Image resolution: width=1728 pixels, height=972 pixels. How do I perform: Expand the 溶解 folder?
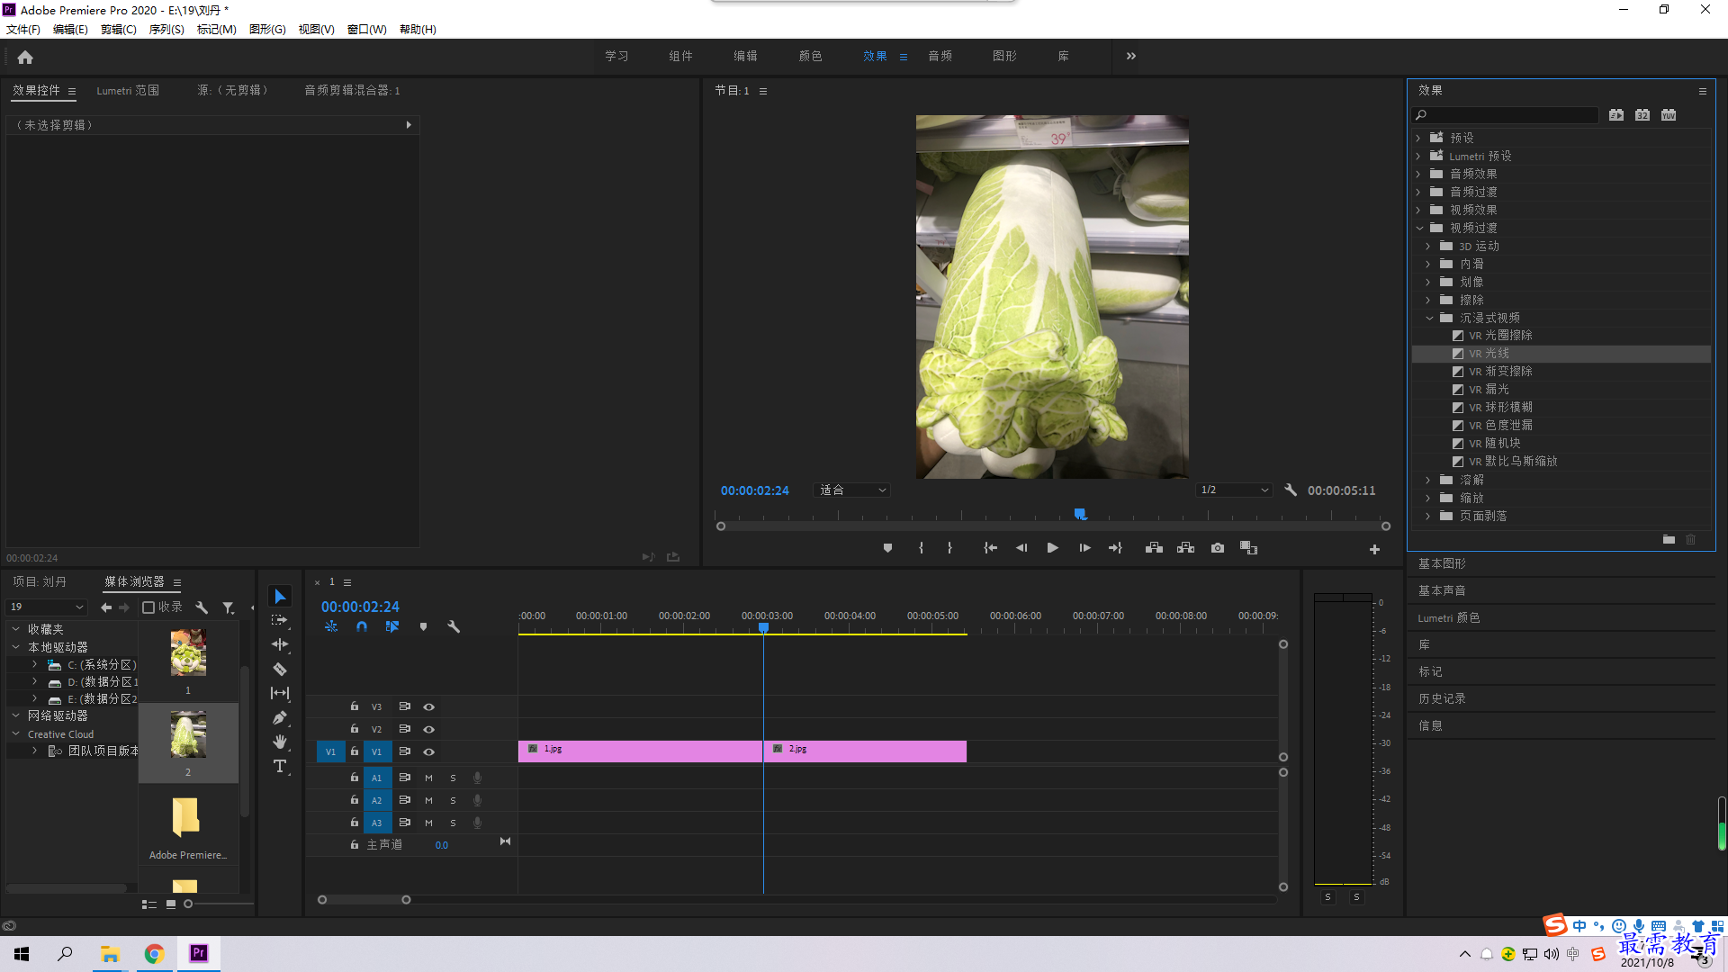tap(1428, 480)
